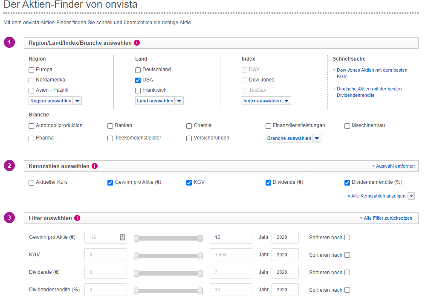Check the Deutschland country box
This screenshot has width=428, height=305.
pyautogui.click(x=138, y=70)
